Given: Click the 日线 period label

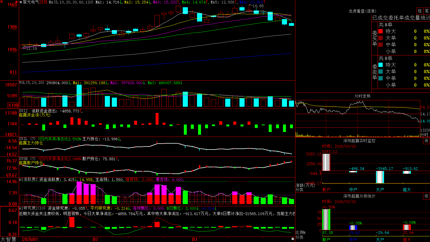Looking at the screenshot, I should (43, 2).
